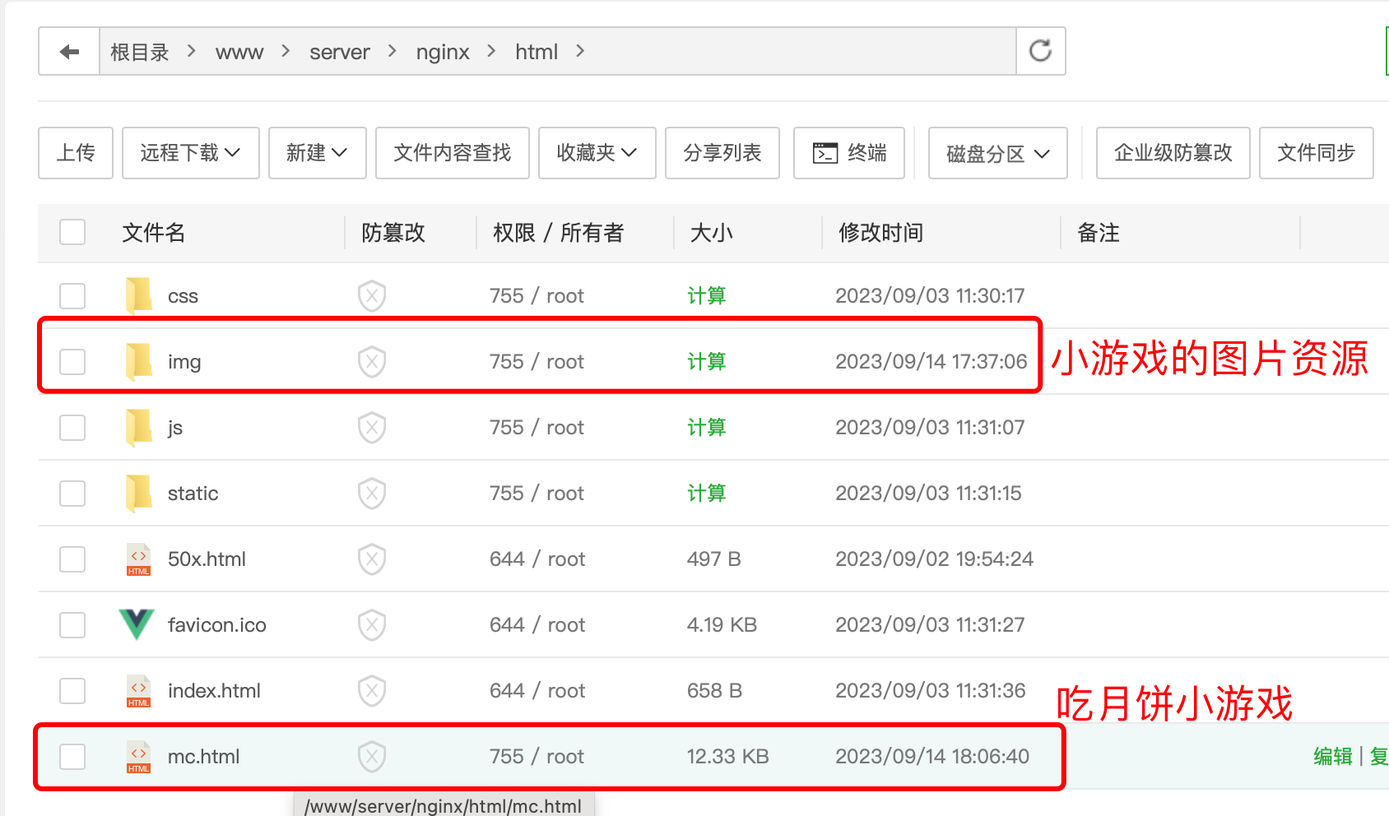Go to html in breadcrumb
The height and width of the screenshot is (816, 1389).
tap(537, 52)
